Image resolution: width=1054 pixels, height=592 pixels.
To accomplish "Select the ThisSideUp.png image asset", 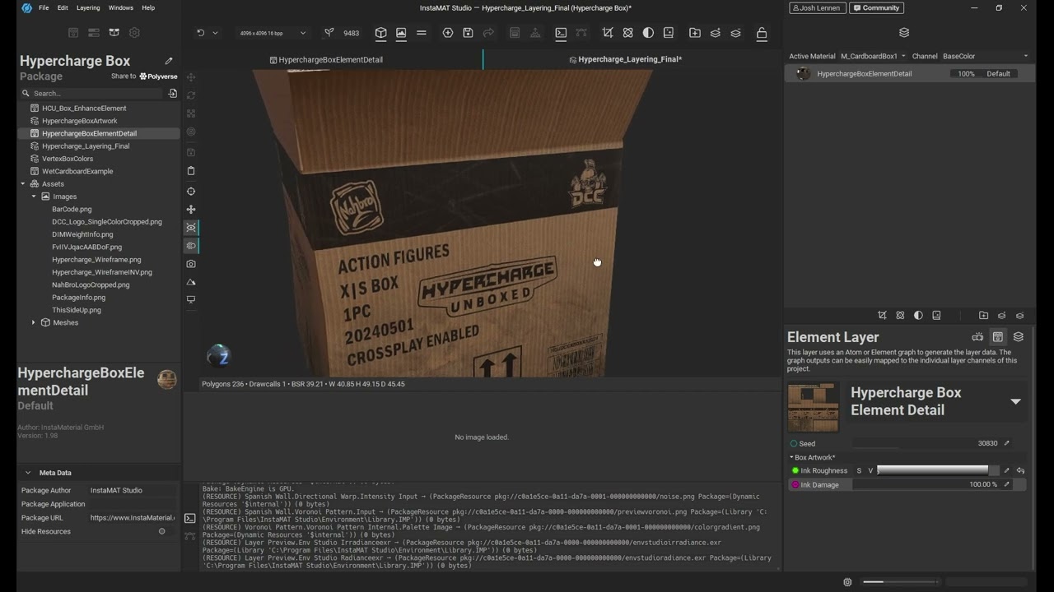I will (x=77, y=310).
